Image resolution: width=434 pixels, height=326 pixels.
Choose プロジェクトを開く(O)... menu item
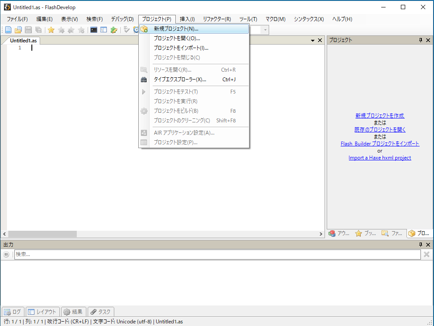194,38
